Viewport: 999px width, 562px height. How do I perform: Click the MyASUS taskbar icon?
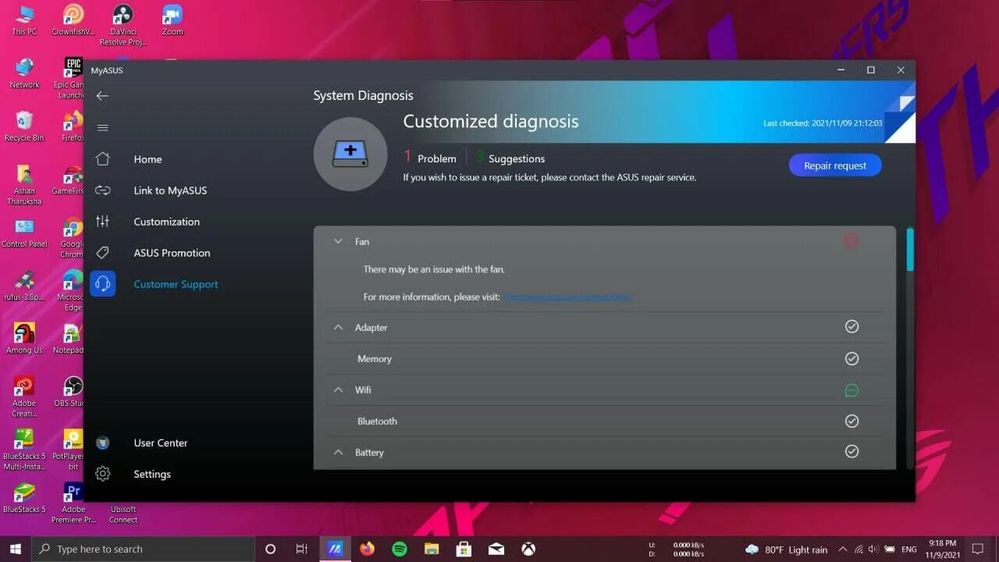click(335, 549)
